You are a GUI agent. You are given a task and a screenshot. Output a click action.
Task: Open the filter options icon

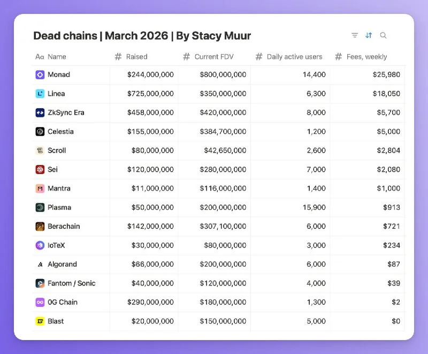(x=354, y=35)
